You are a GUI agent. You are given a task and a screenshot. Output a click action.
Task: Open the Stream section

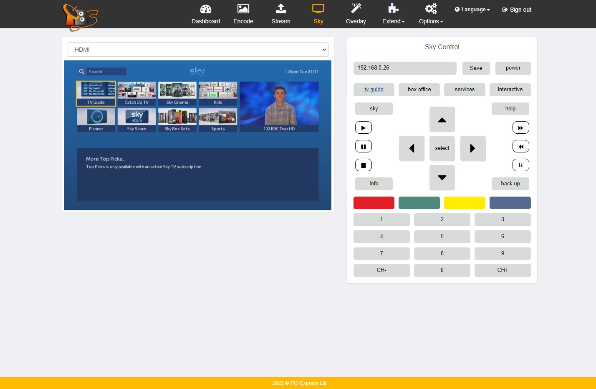[x=280, y=14]
